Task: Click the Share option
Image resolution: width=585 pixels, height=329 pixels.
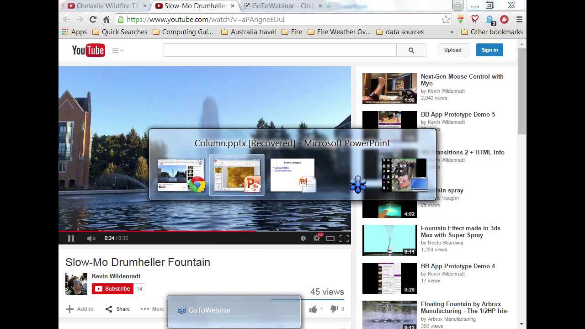Action: pyautogui.click(x=117, y=309)
